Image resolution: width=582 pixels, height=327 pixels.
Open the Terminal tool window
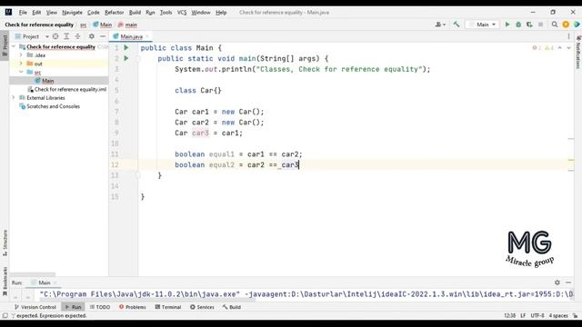(167, 307)
